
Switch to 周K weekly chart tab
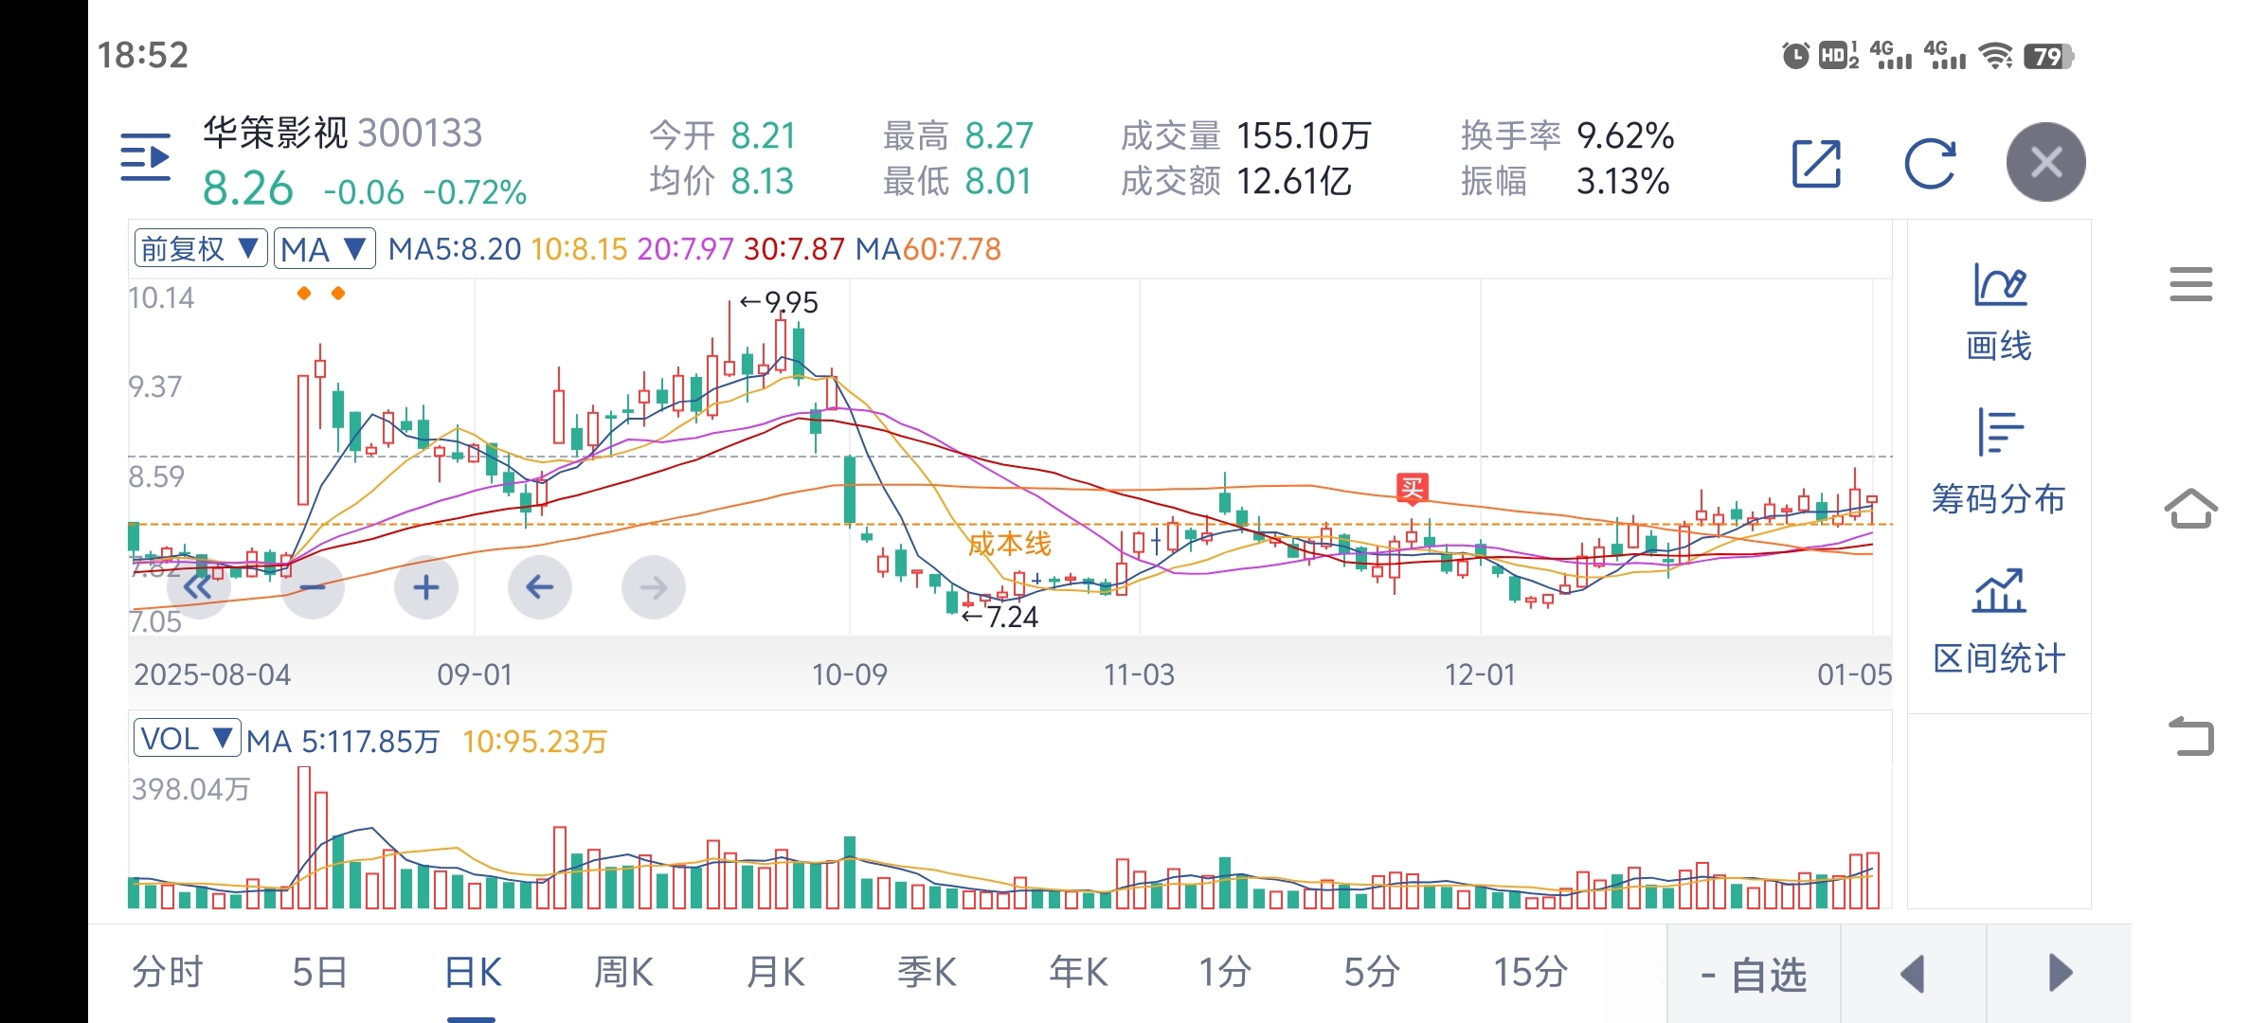623,973
